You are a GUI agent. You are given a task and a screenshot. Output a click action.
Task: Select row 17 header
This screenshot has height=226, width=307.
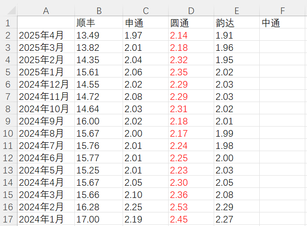[8, 219]
